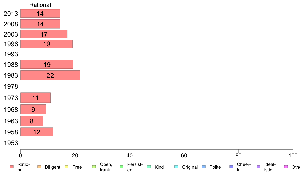This screenshot has width=300, height=185.
Task: Select the 1983 bar showing 22
Action: coord(50,75)
